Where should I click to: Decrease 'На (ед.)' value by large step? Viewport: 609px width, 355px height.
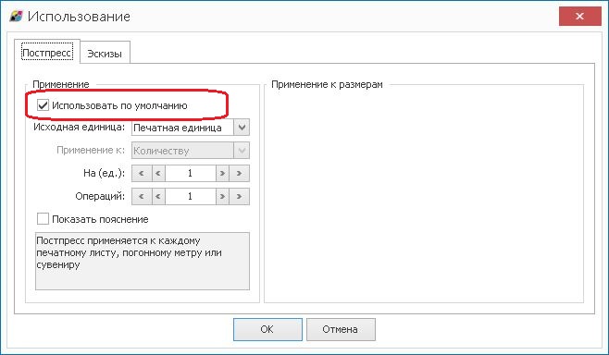tap(142, 174)
